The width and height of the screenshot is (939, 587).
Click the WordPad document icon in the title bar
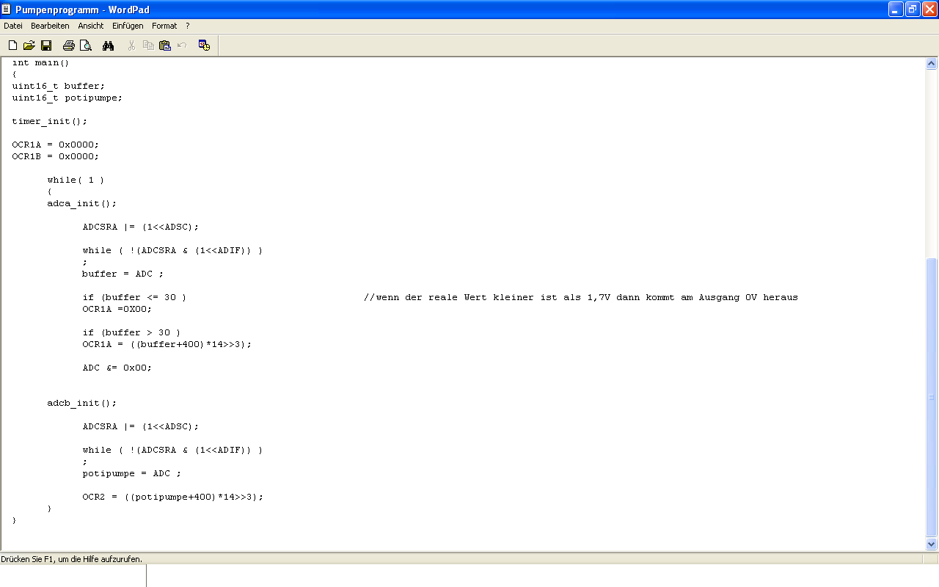tap(7, 9)
